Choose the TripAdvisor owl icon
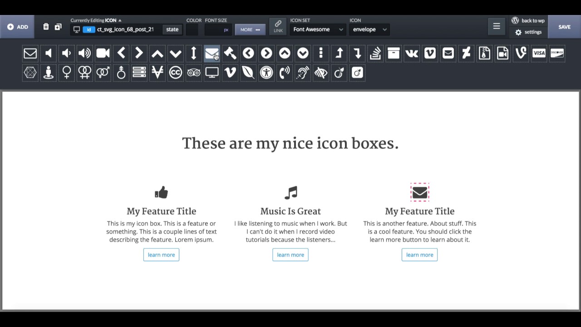This screenshot has width=581, height=327. (193, 73)
